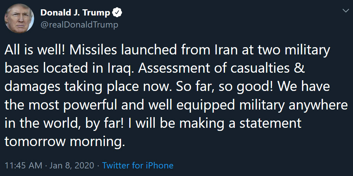Click the verified checkmark badge
Image resolution: width=353 pixels, height=176 pixels.
(118, 13)
